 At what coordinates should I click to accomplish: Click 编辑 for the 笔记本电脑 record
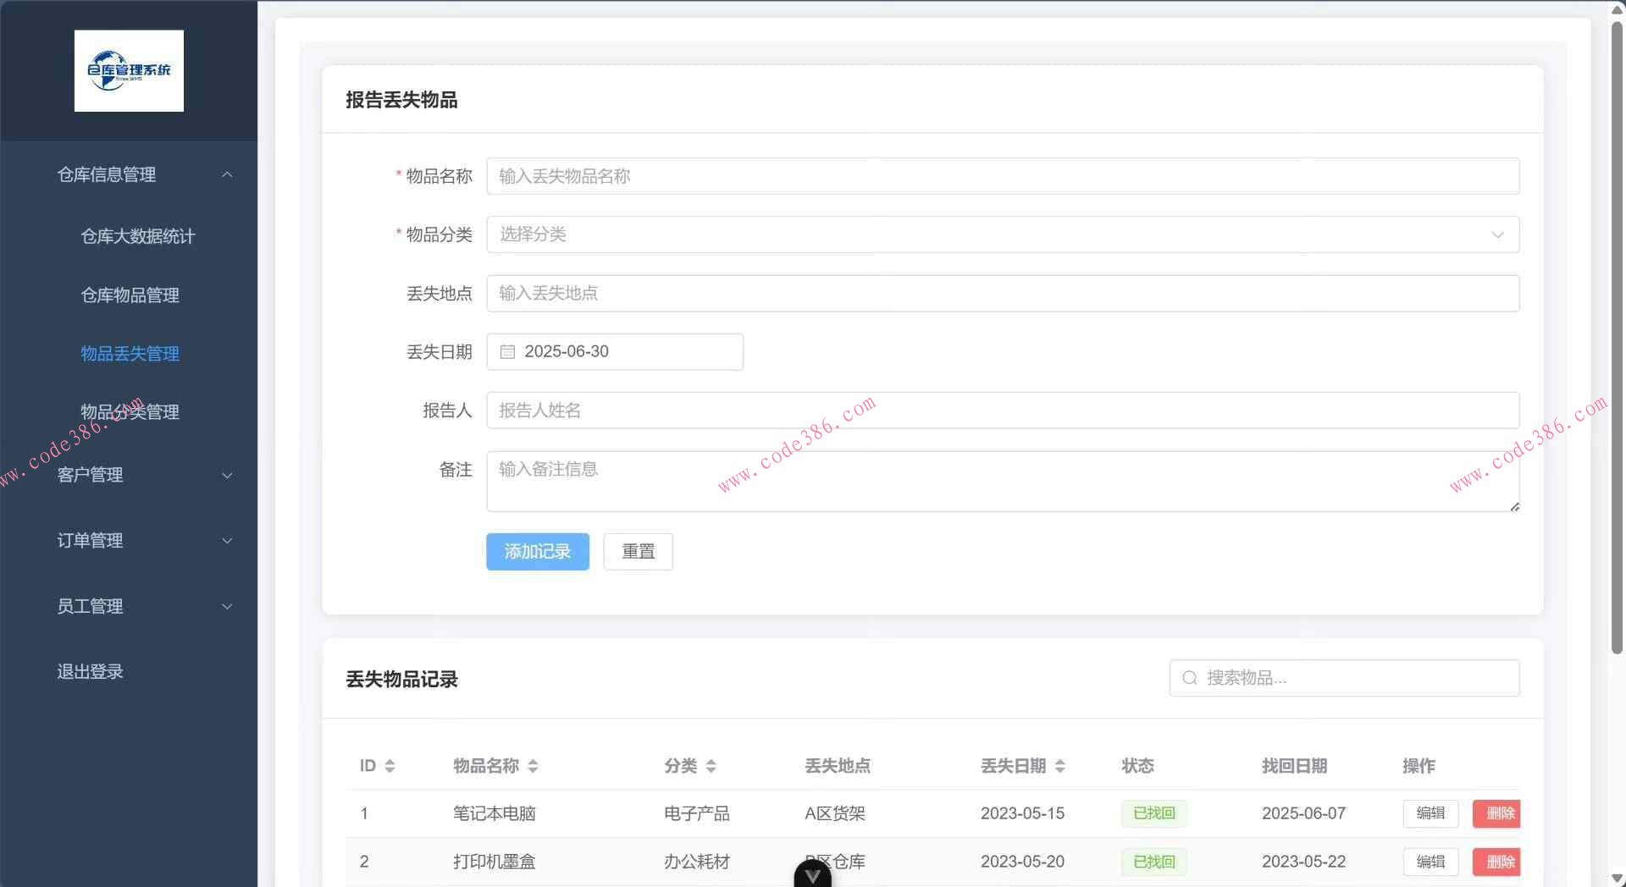(x=1430, y=813)
